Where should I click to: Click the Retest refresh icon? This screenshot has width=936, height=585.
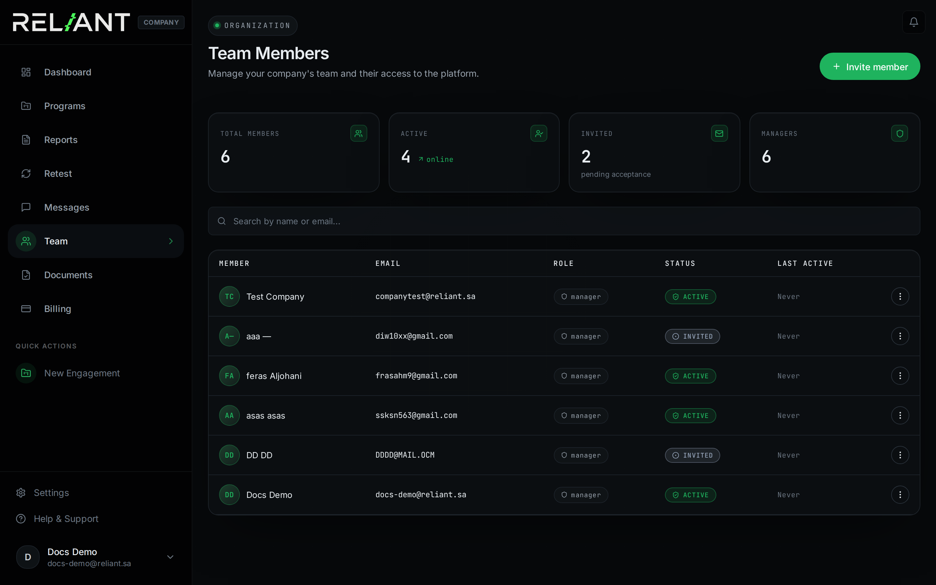[26, 174]
